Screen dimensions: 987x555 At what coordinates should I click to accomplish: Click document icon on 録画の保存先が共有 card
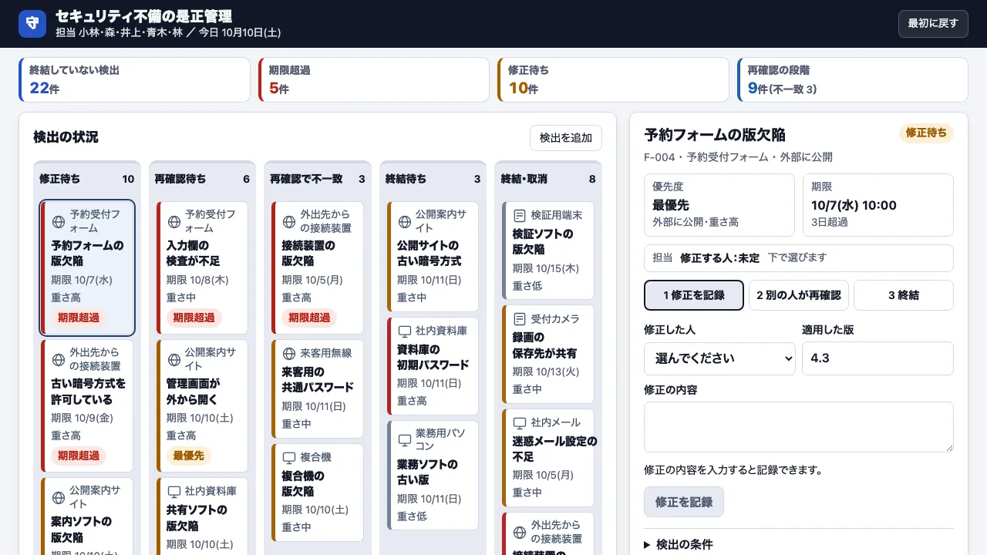(520, 318)
